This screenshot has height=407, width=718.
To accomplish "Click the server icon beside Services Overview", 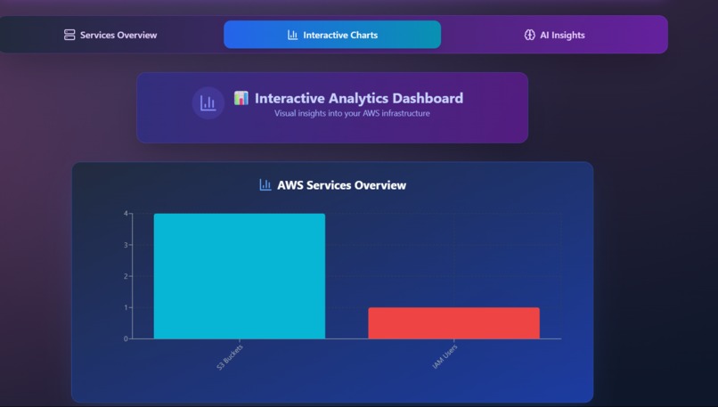I will pos(69,35).
